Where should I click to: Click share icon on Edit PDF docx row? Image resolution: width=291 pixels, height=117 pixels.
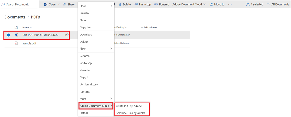[x=67, y=35]
